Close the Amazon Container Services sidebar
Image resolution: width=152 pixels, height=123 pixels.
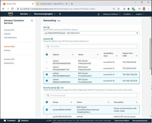(32, 21)
